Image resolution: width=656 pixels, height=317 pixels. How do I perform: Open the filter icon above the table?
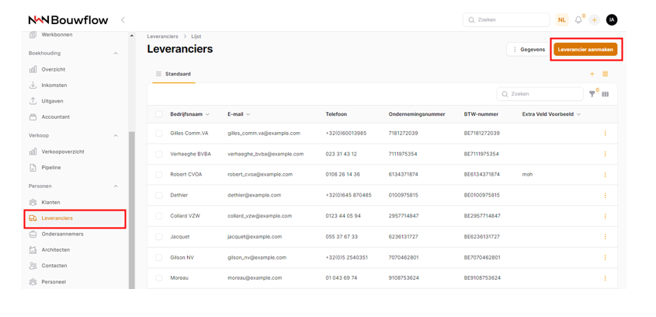tap(592, 94)
